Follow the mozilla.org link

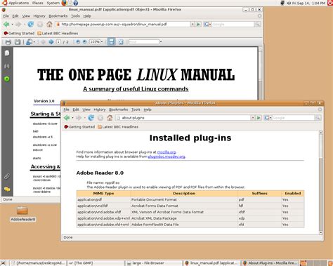[x=166, y=152]
